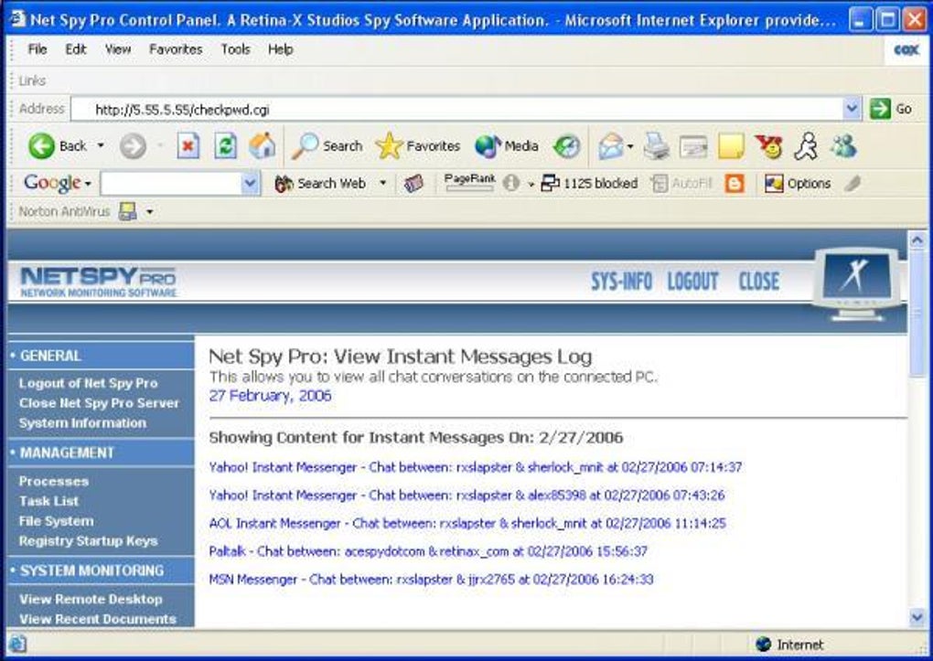
Task: Click the Google toolbar news icon
Action: 413,183
